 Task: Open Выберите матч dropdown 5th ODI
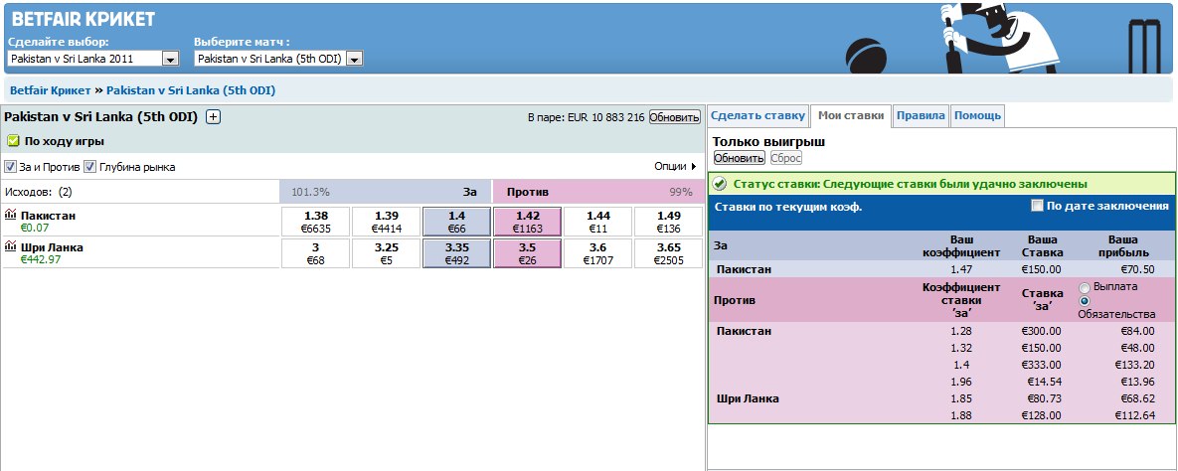(x=278, y=59)
